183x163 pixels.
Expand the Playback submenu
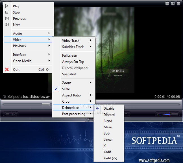click(x=28, y=46)
